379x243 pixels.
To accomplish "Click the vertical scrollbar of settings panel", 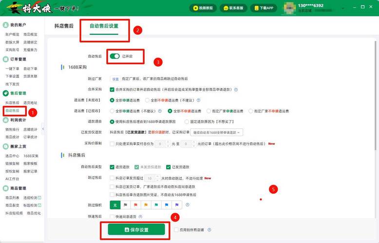I will click(x=376, y=96).
